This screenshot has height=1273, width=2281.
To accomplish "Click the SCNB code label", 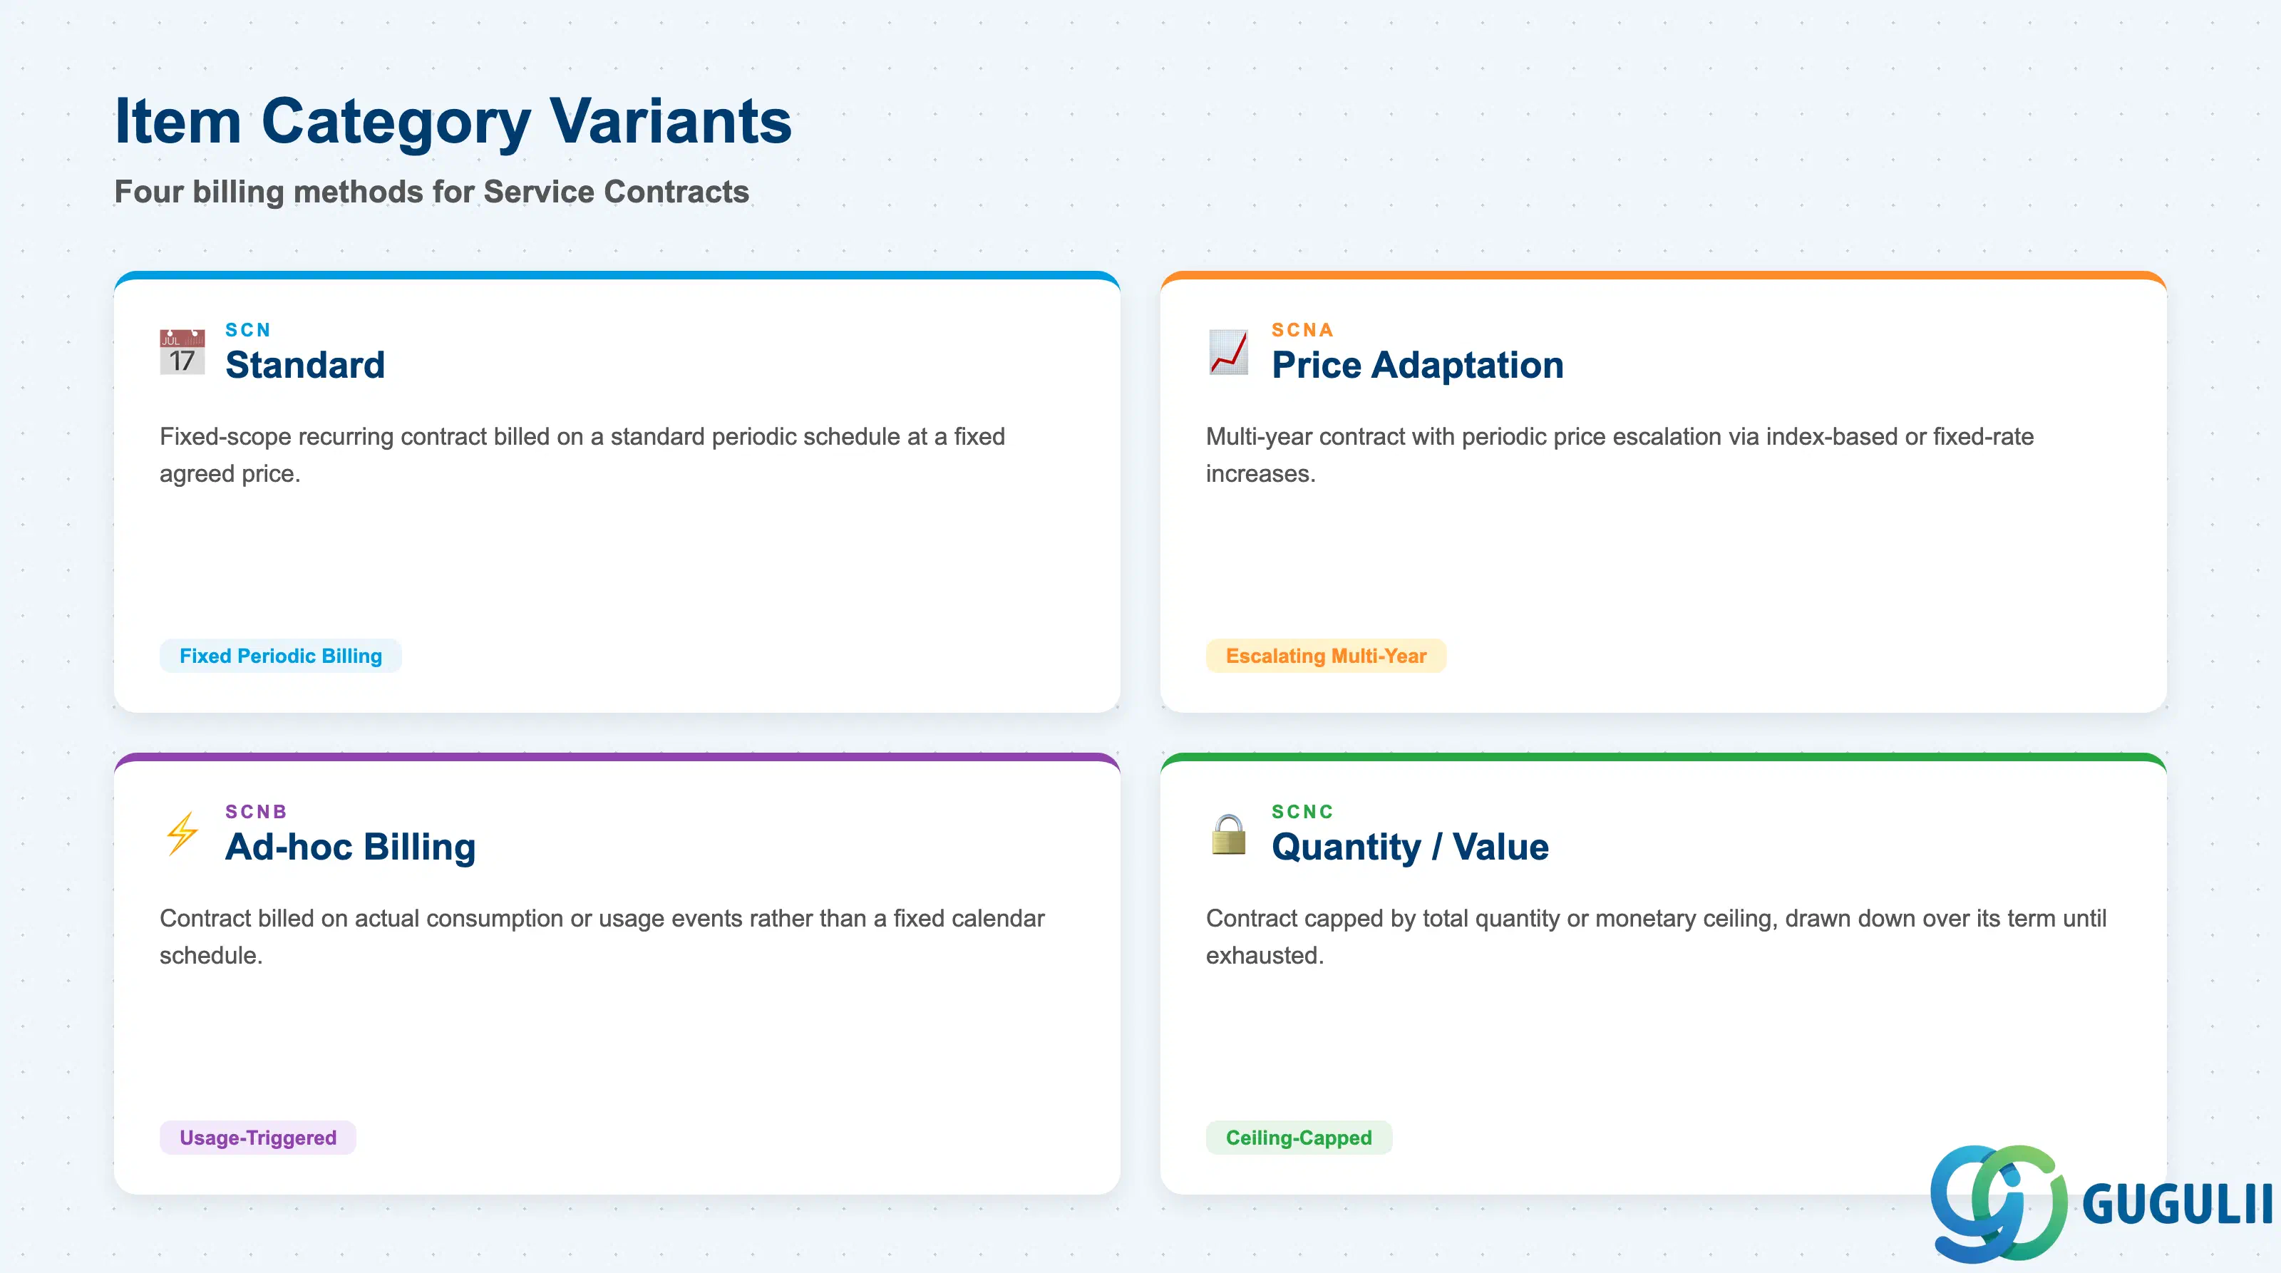I will click(x=256, y=811).
